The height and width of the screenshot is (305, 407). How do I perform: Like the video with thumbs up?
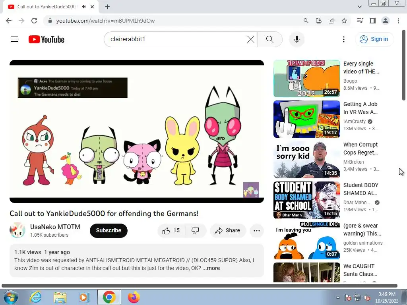click(x=171, y=231)
